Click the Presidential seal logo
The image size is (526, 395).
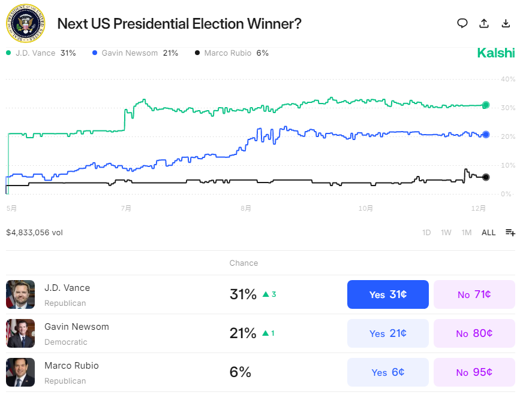click(x=25, y=23)
